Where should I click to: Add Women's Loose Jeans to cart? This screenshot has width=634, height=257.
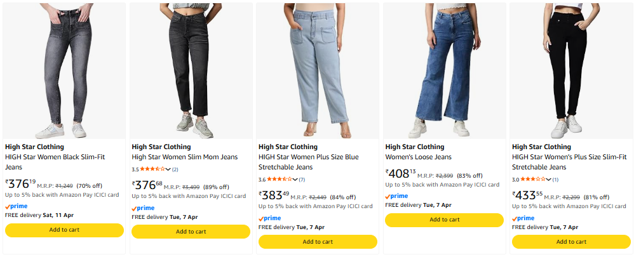click(445, 220)
